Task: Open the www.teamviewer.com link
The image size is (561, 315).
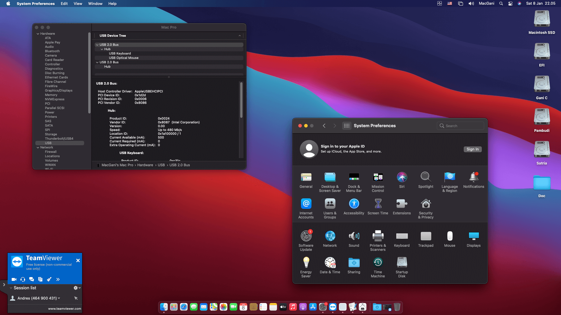Action: [64, 308]
